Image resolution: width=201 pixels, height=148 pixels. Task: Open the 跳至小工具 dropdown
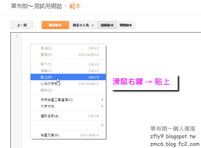(83, 25)
